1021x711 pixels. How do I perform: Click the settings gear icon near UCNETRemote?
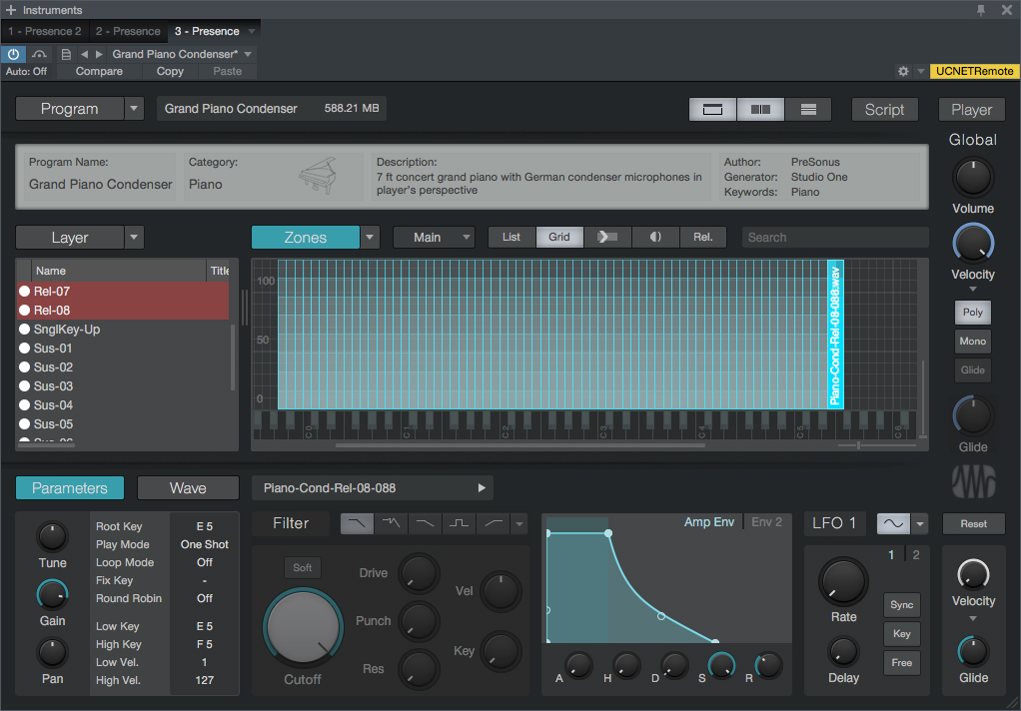tap(903, 71)
